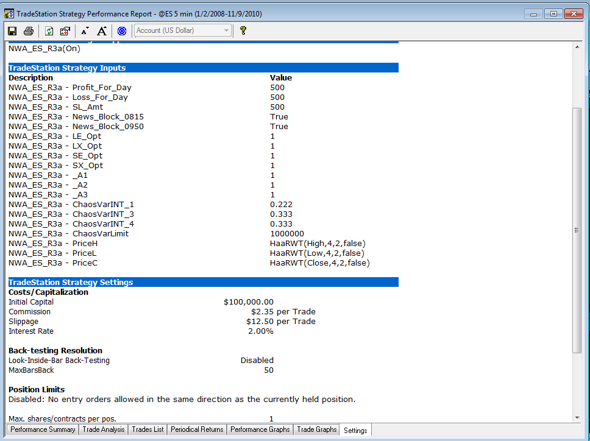Decrease font size with small A icon
590x441 pixels.
[x=85, y=31]
